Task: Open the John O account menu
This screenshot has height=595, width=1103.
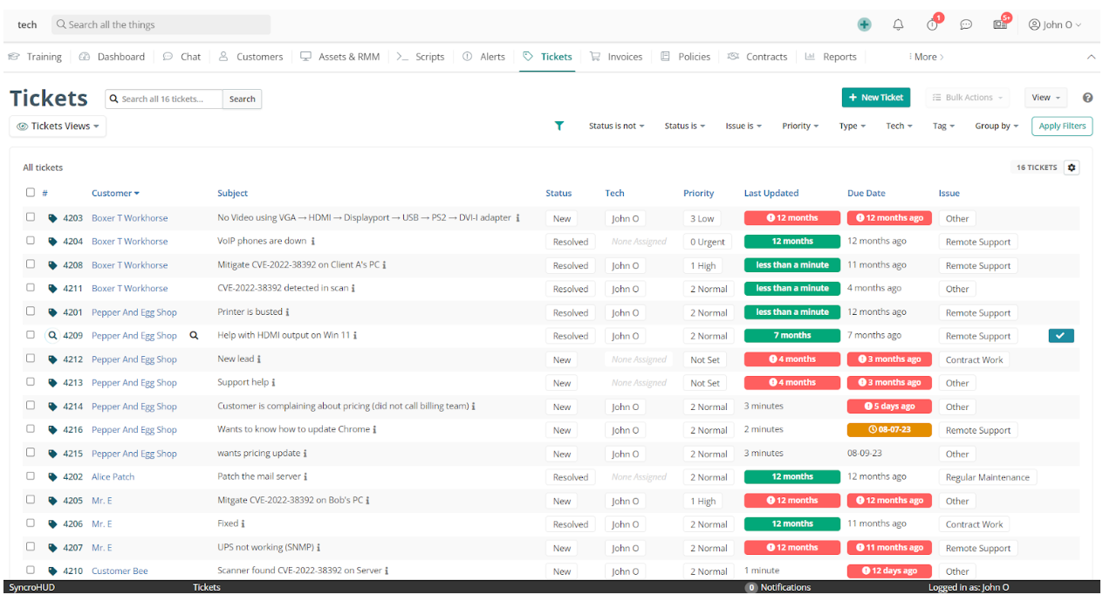Action: pos(1054,24)
